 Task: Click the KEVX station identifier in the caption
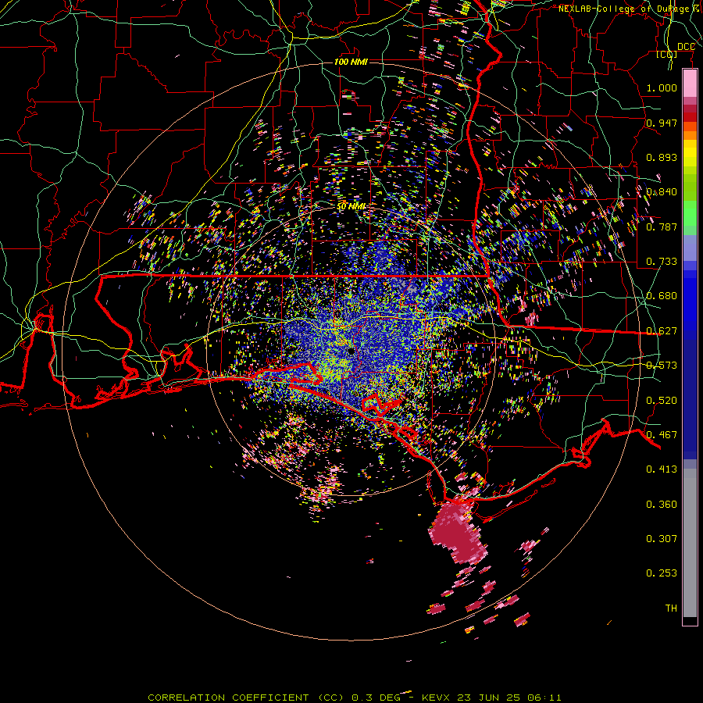pos(436,698)
